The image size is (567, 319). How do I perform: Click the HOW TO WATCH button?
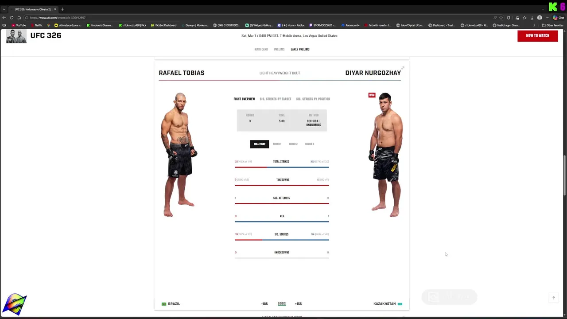point(537,35)
